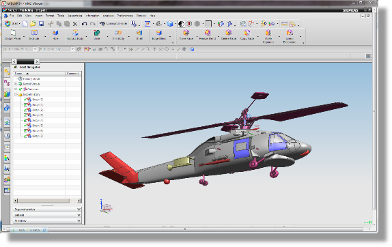Viewport: 392px width, 247px height.
Task: Click the Datum Plane tool
Action: 13,35
